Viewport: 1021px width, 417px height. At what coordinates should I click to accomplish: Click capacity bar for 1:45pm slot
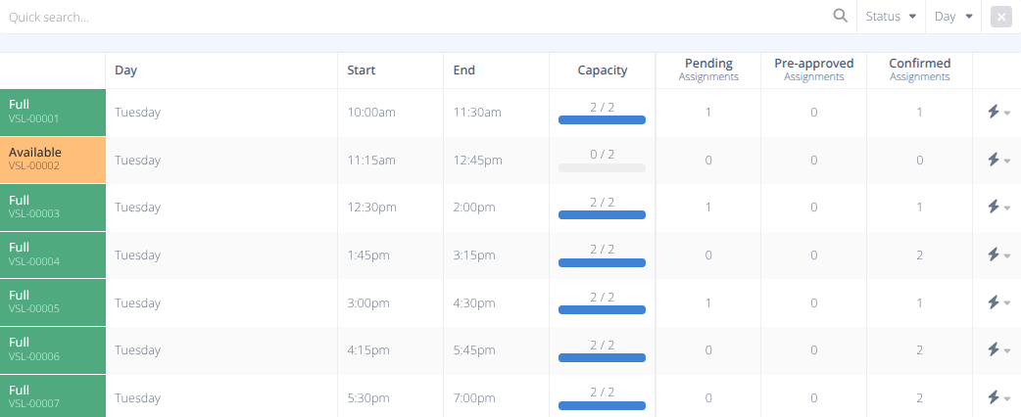click(x=602, y=262)
